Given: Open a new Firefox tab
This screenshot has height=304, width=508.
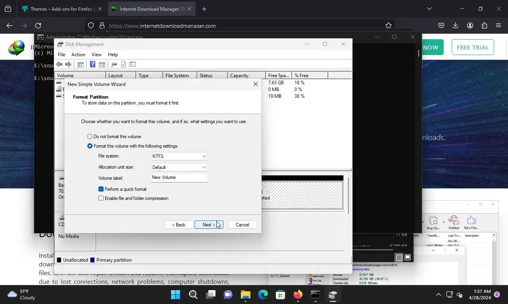Looking at the screenshot, I should point(204,9).
